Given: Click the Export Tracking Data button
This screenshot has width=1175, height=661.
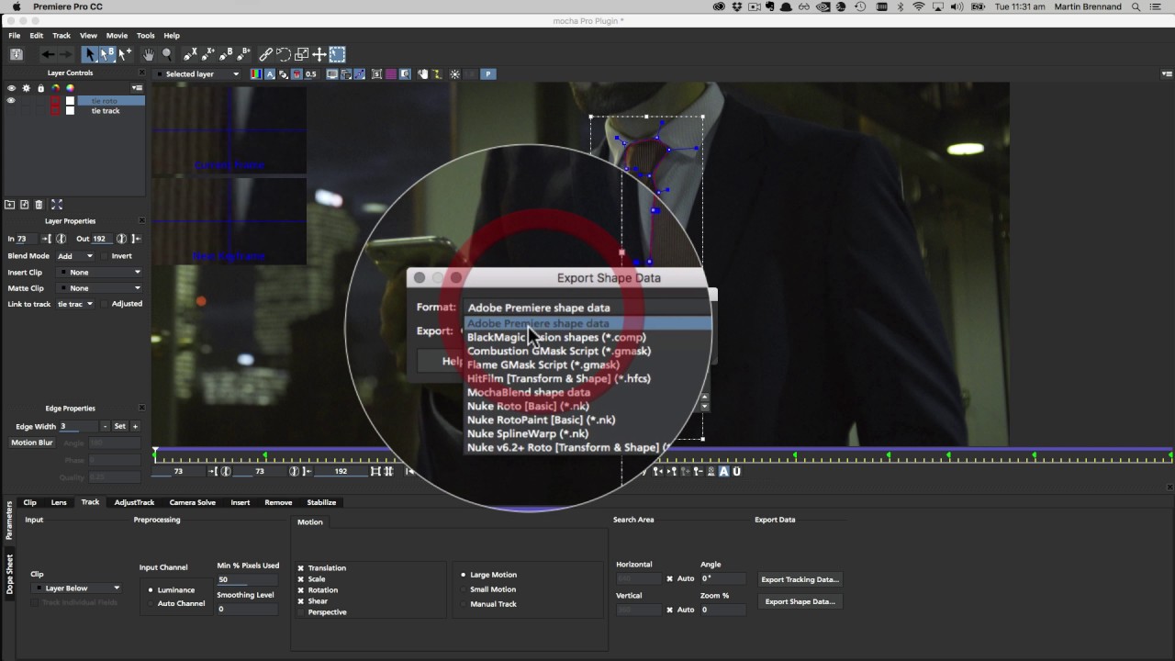Looking at the screenshot, I should pyautogui.click(x=800, y=579).
